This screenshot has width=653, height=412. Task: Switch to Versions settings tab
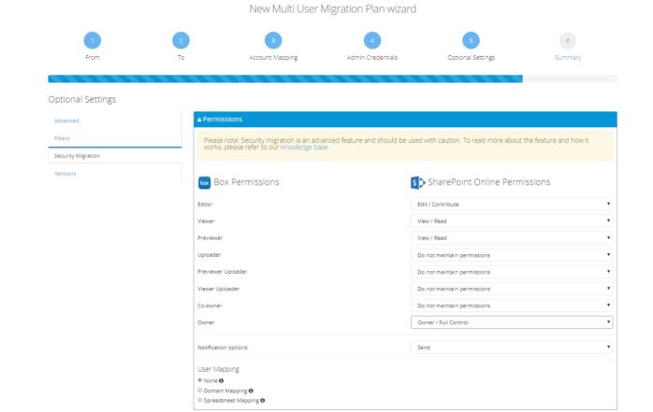65,174
